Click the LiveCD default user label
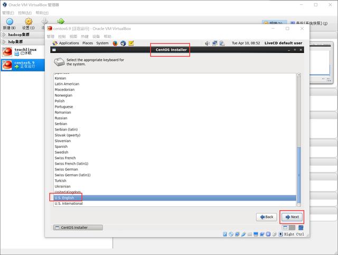This screenshot has width=338, height=255. pyautogui.click(x=283, y=43)
